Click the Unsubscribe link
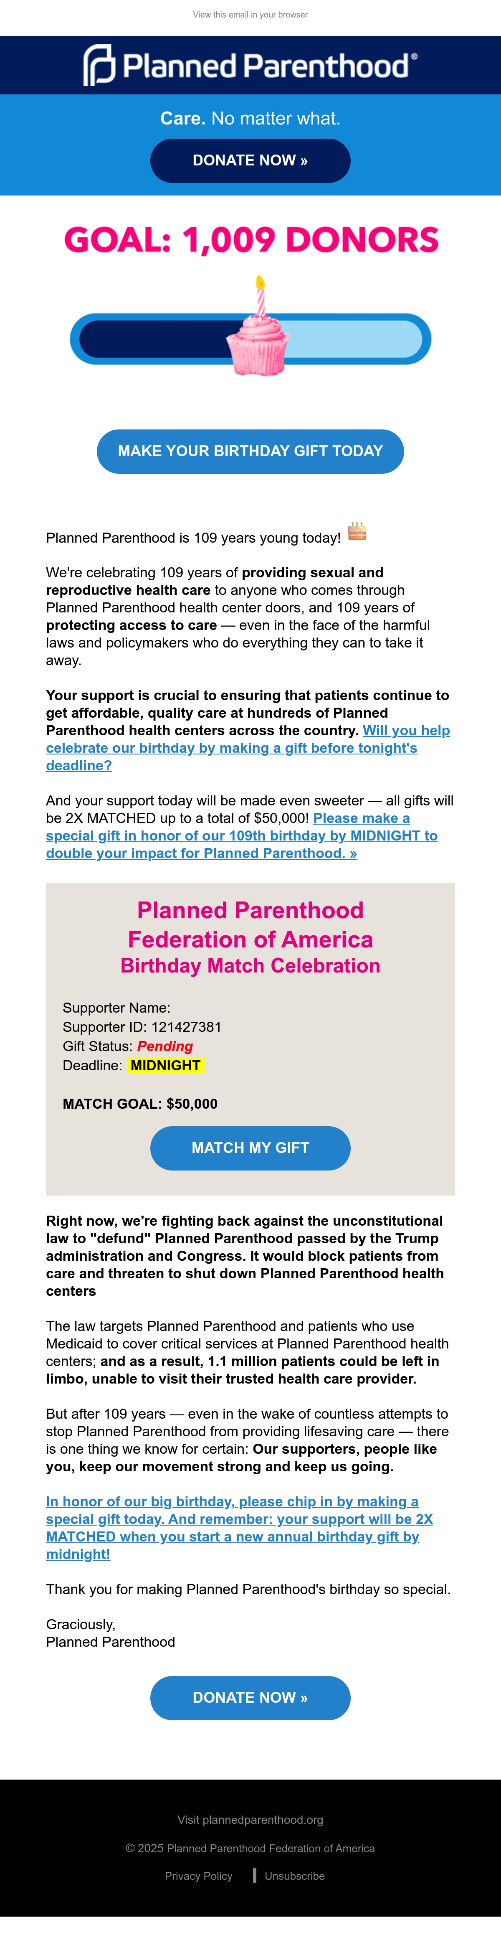The height and width of the screenshot is (1935, 501). (294, 1876)
